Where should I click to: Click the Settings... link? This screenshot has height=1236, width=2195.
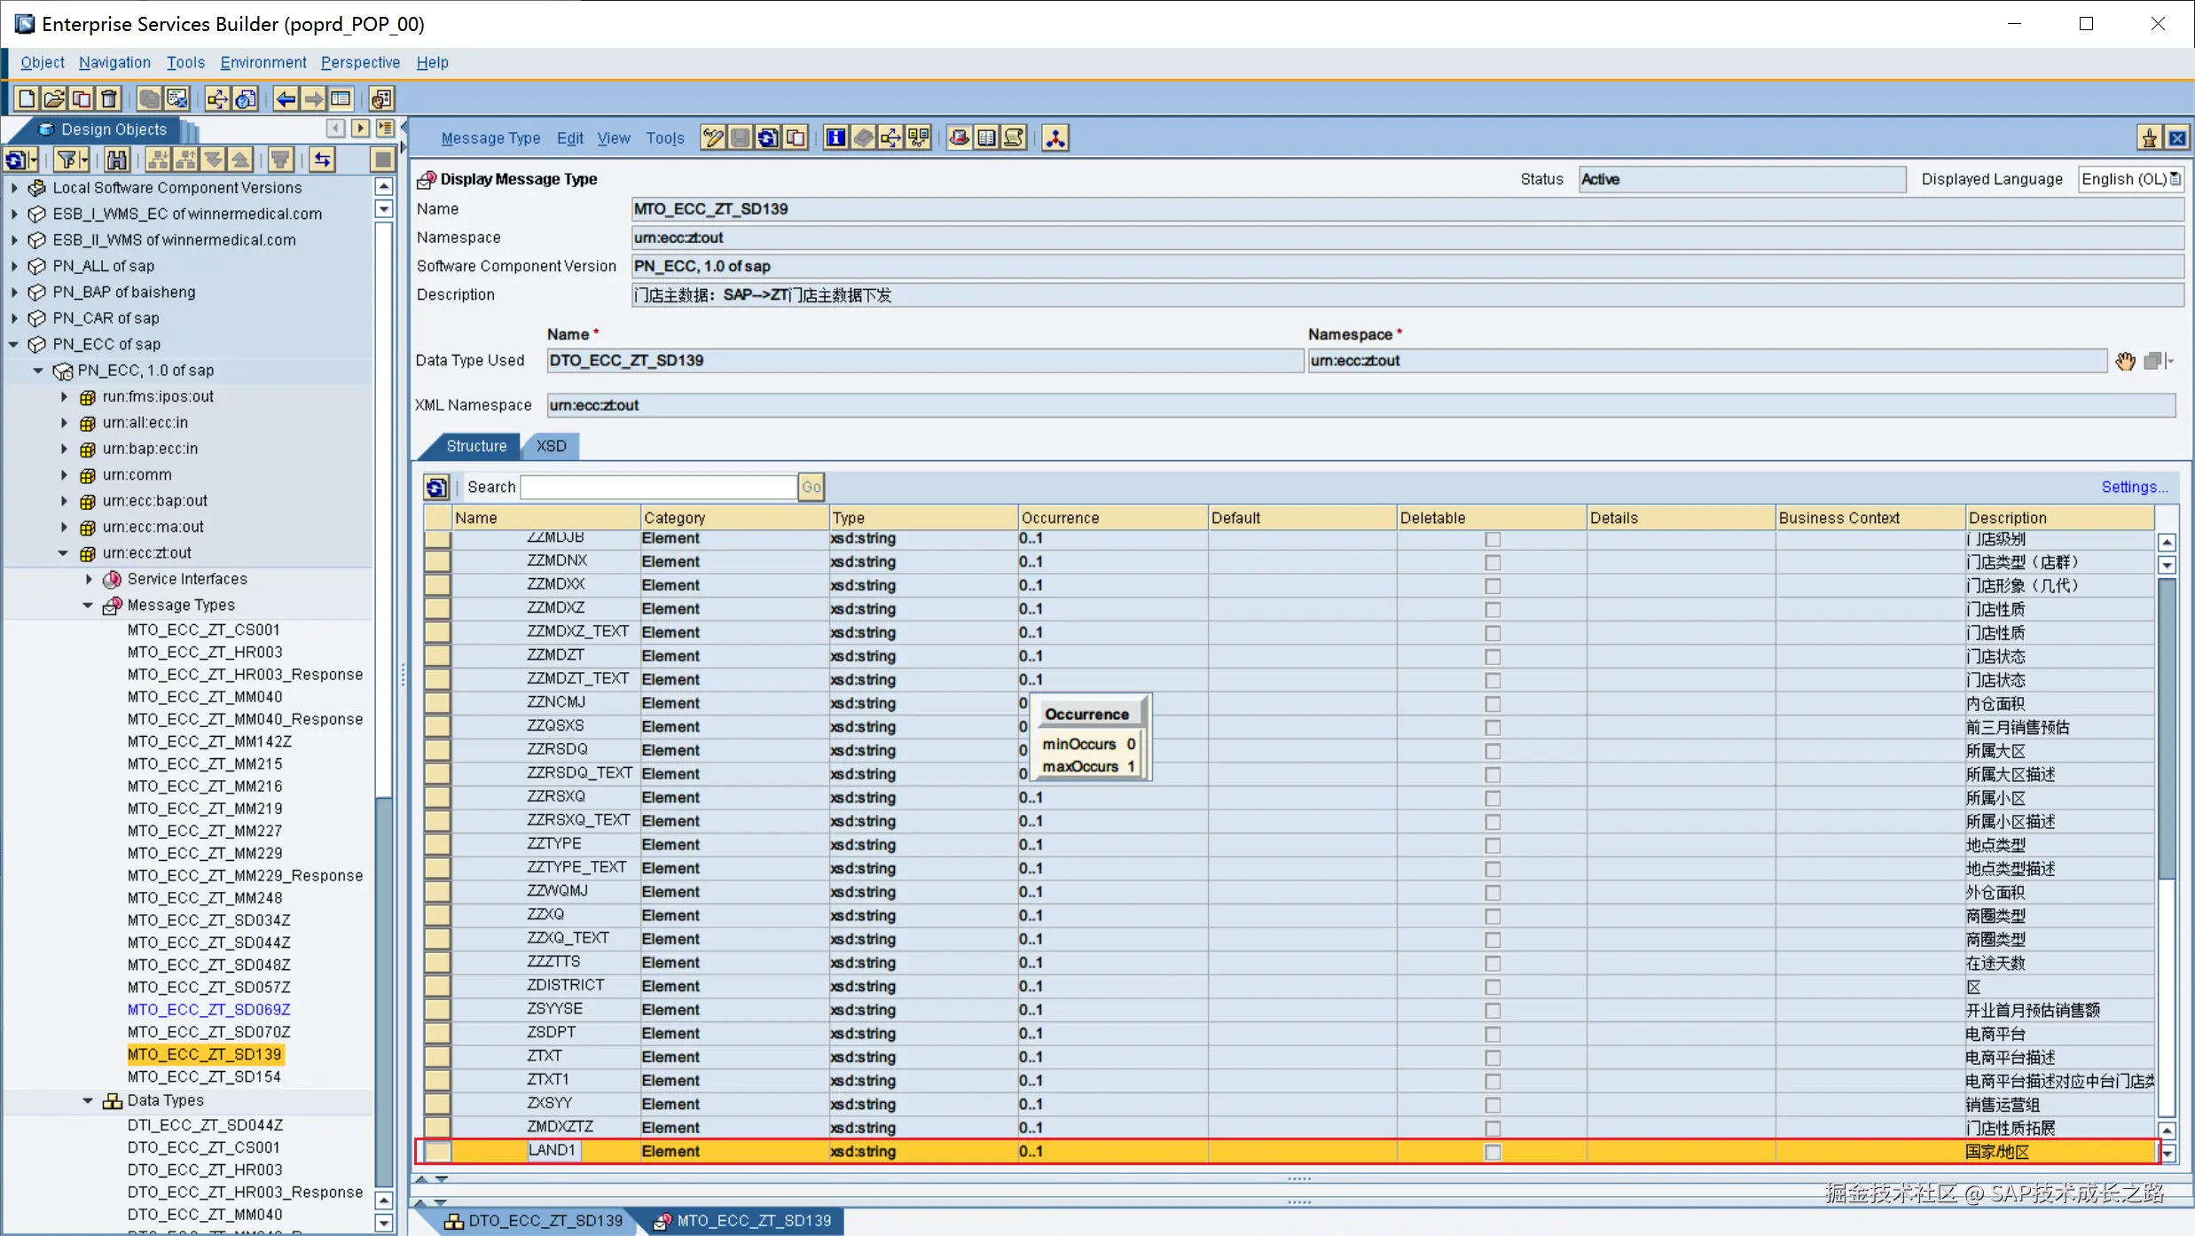click(x=2134, y=487)
